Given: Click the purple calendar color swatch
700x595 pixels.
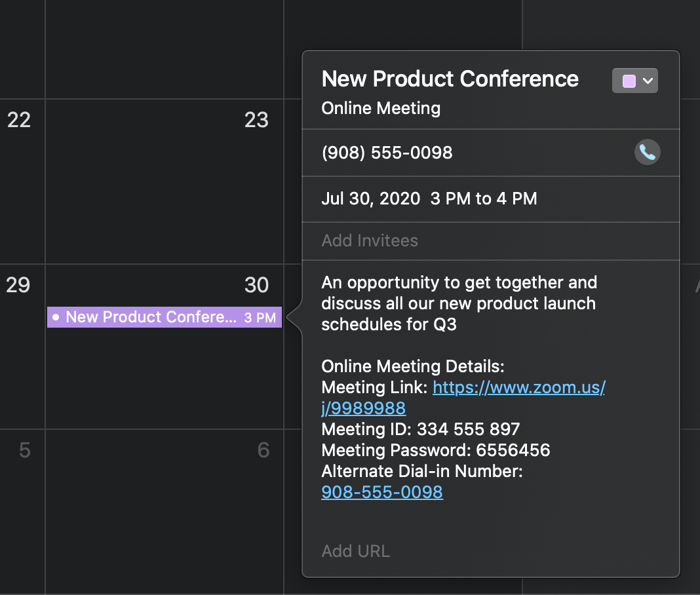Looking at the screenshot, I should [x=629, y=81].
